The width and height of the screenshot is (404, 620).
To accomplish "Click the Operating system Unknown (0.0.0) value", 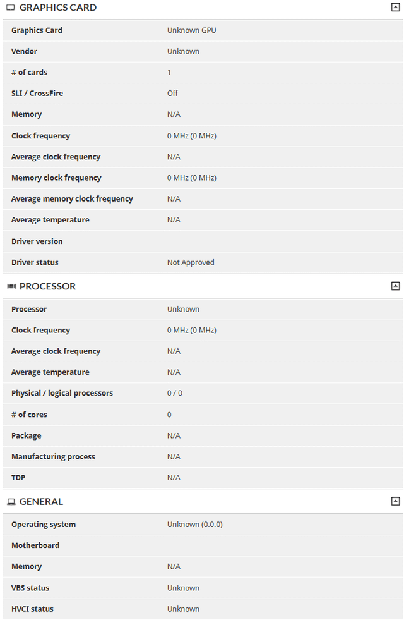I will pyautogui.click(x=194, y=525).
